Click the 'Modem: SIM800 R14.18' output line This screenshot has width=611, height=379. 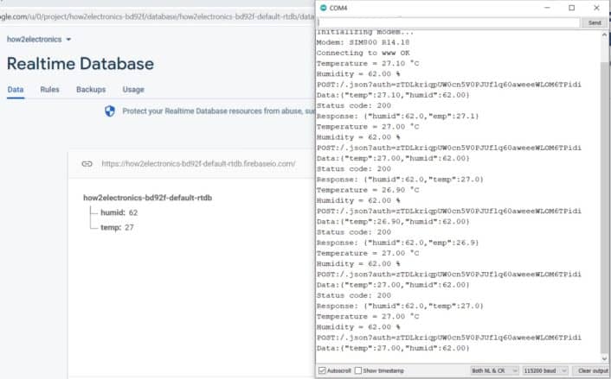pos(363,42)
